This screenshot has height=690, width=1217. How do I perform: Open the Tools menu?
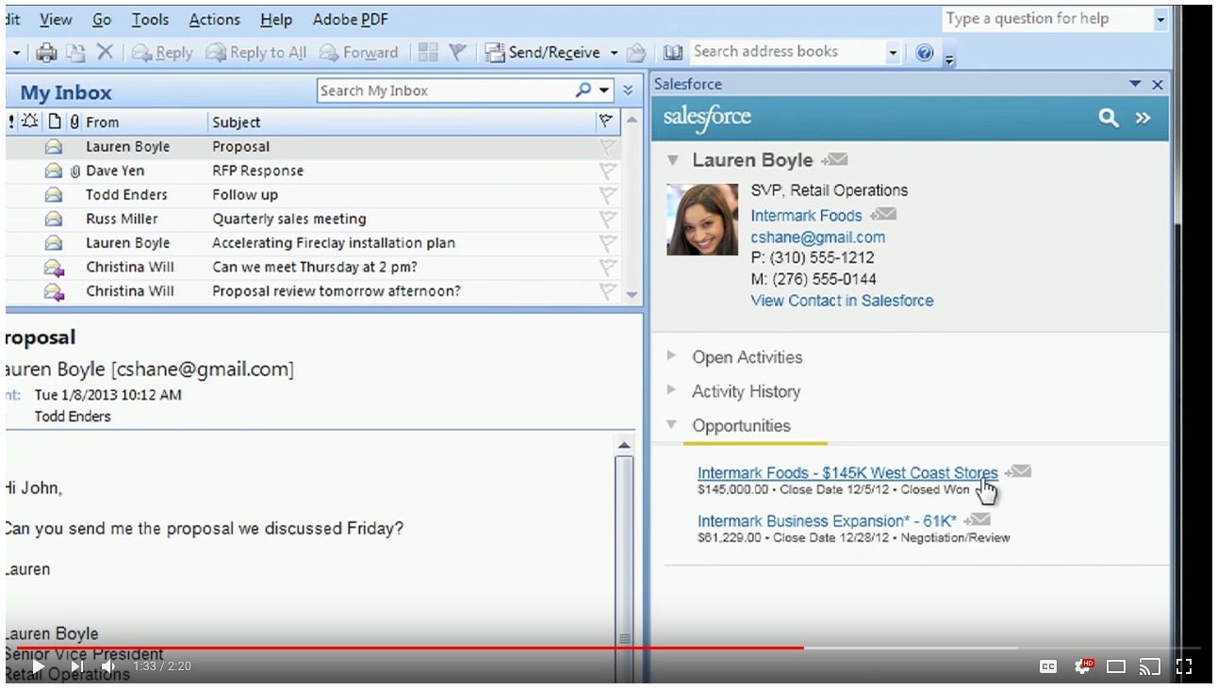coord(150,19)
